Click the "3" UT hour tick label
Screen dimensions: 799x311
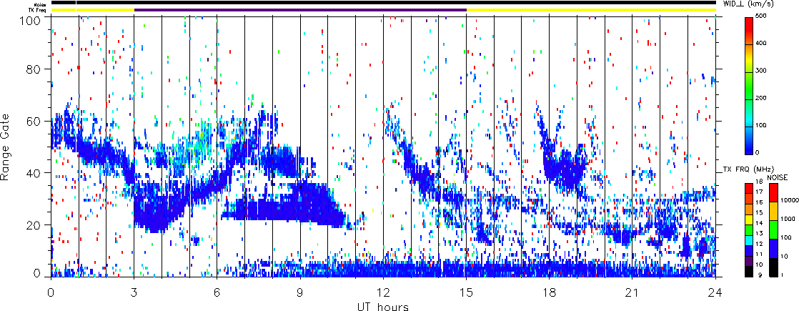coord(134,293)
